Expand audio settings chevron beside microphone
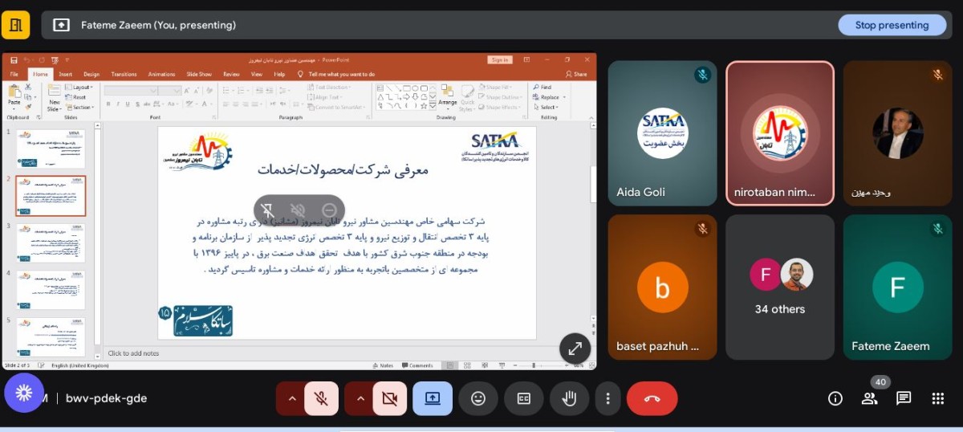963x432 pixels. coord(291,398)
